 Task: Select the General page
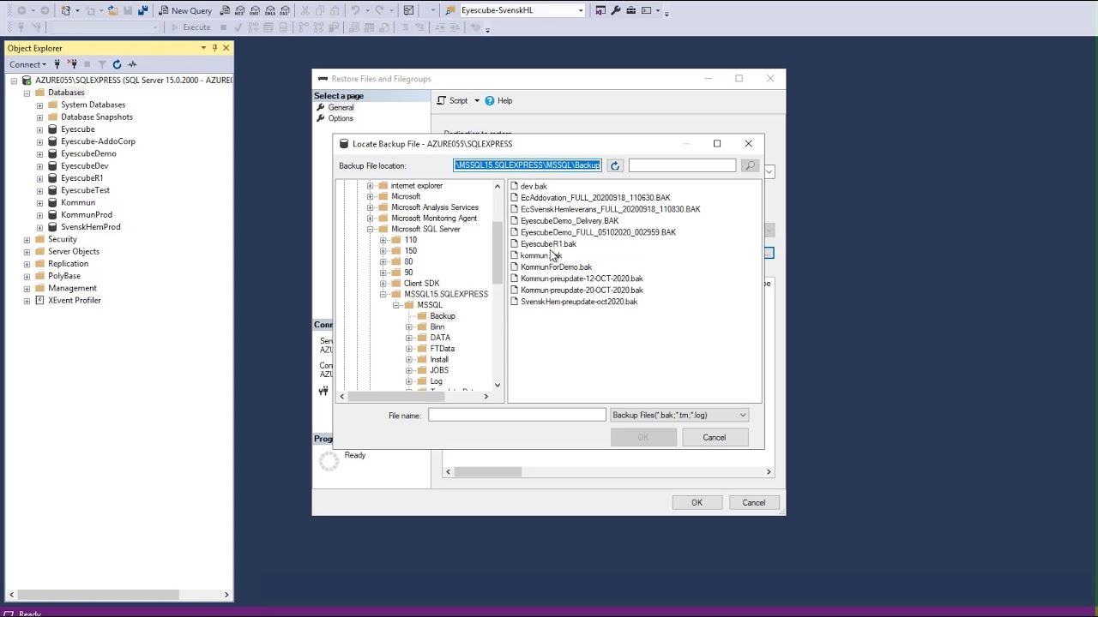point(341,108)
